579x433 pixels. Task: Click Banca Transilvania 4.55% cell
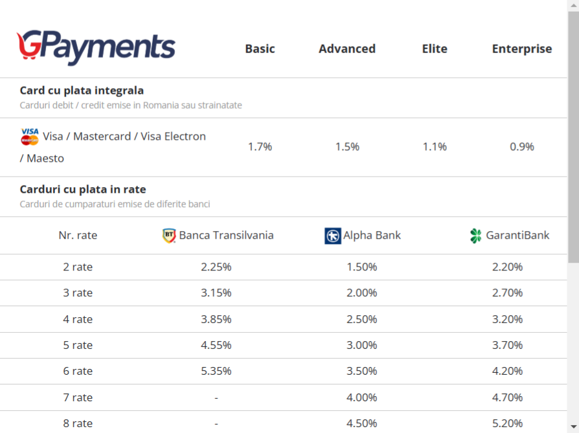[216, 345]
